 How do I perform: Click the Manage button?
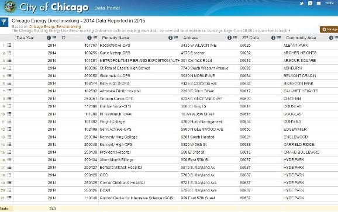[x=329, y=29]
